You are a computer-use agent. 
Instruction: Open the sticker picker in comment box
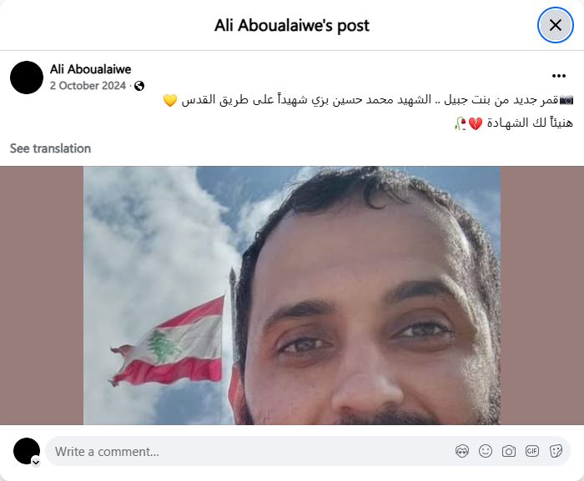click(556, 451)
